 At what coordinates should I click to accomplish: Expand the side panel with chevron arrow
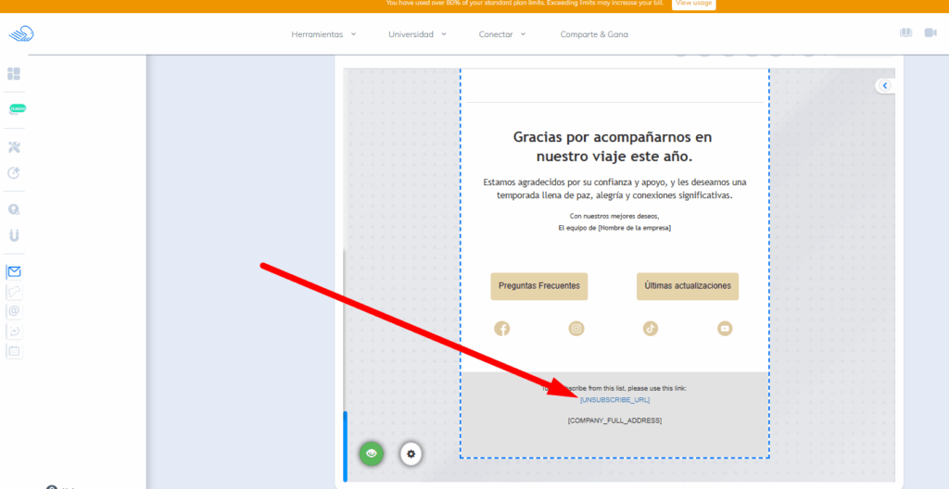[884, 86]
